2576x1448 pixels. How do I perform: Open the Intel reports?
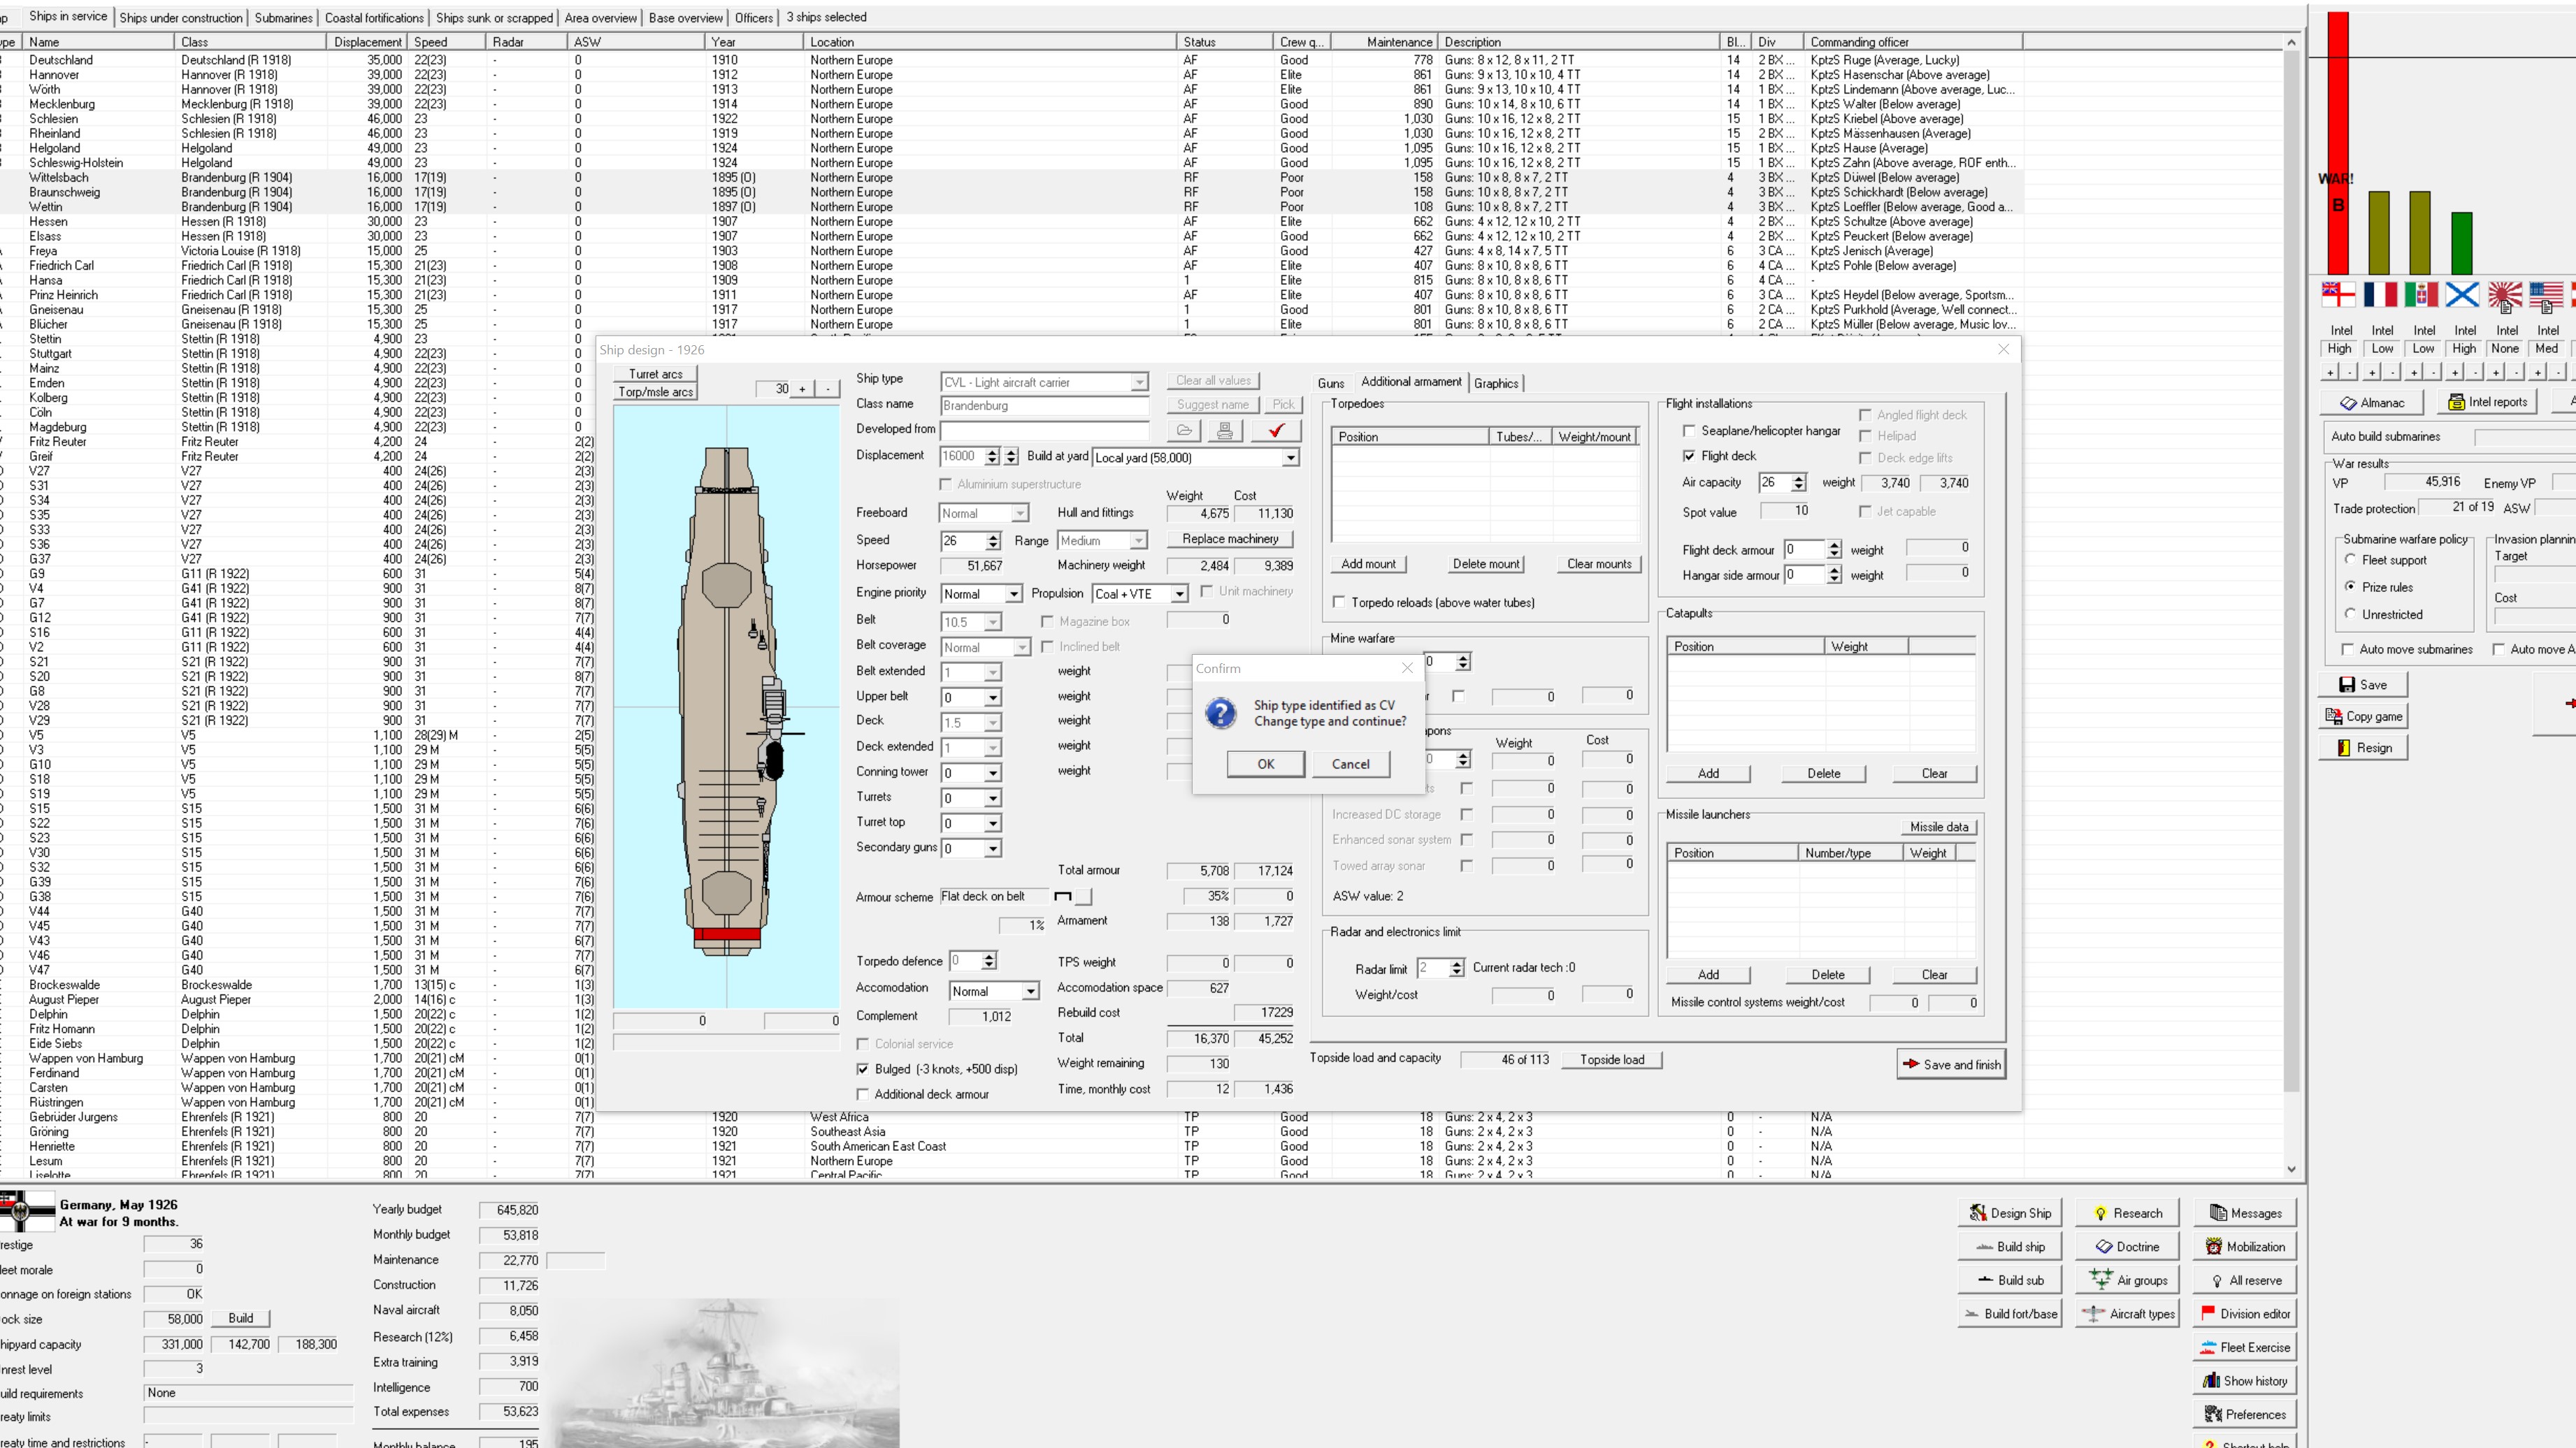2487,402
